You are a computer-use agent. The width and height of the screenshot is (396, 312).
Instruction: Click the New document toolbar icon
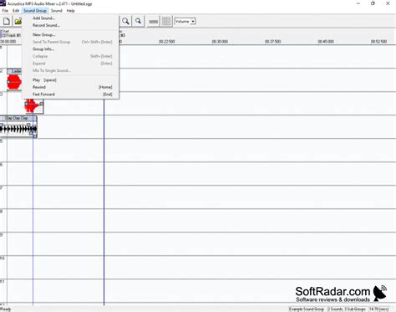pos(7,22)
